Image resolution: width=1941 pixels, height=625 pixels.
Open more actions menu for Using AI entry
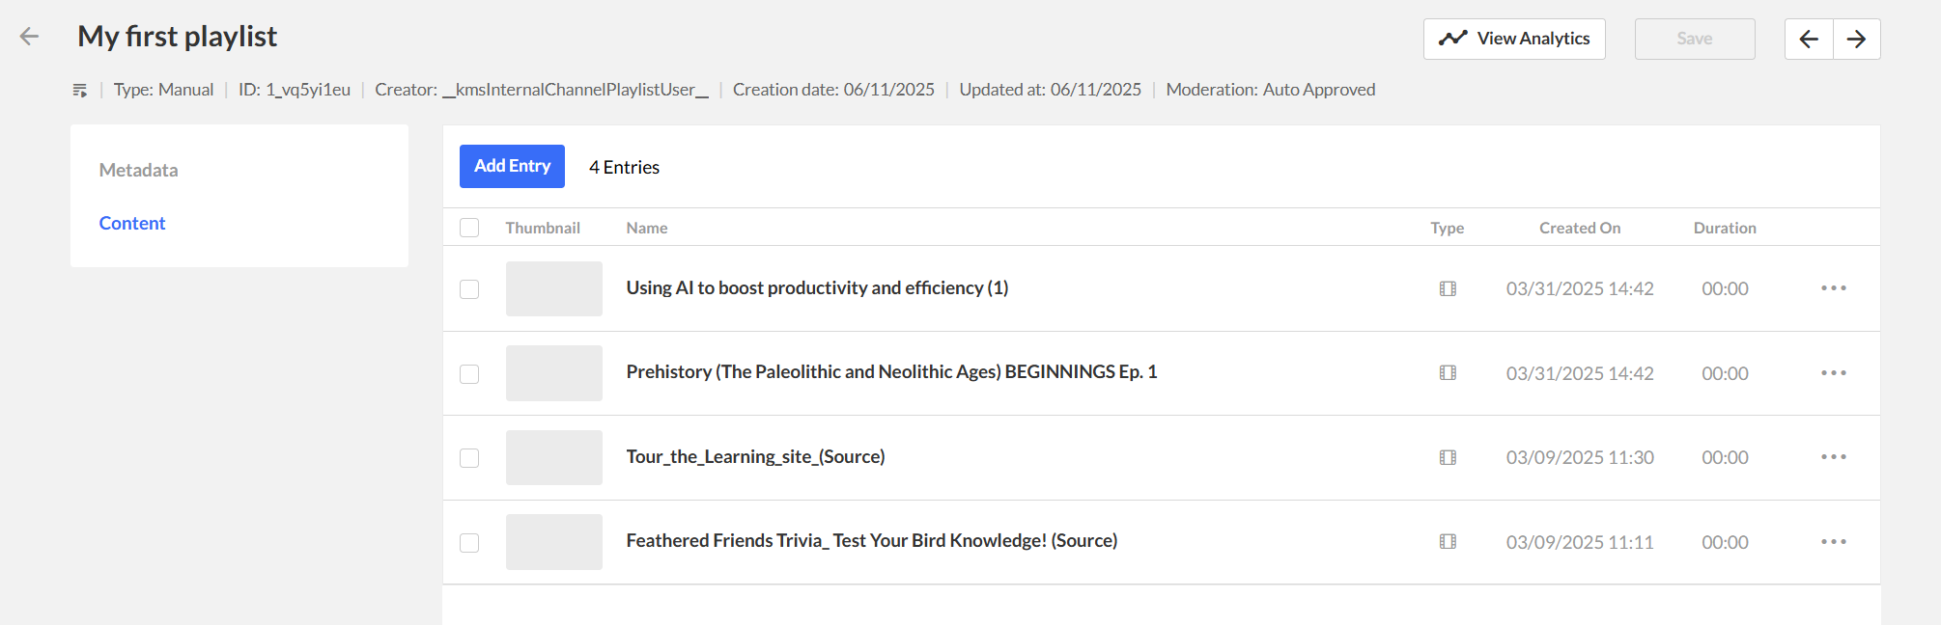(1833, 288)
